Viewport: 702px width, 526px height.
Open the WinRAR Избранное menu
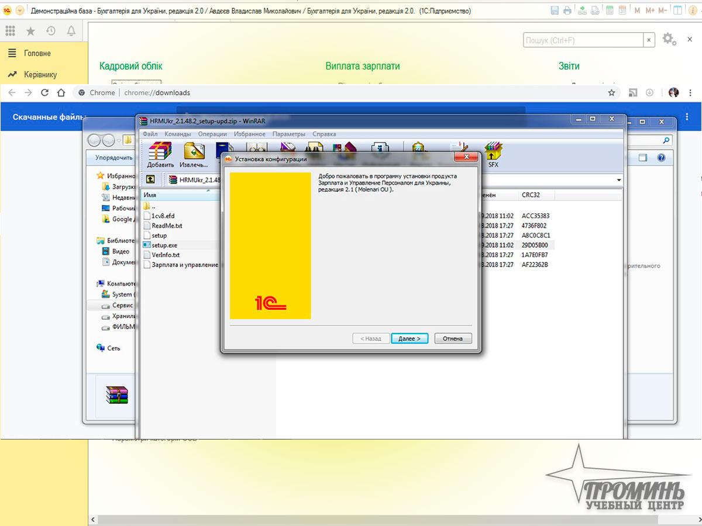click(250, 134)
